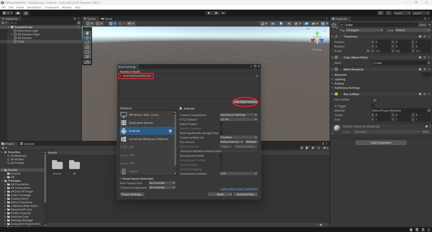Image resolution: width=432 pixels, height=232 pixels.
Task: Toggle 2D view mode in Scene
Action: tap(273, 24)
